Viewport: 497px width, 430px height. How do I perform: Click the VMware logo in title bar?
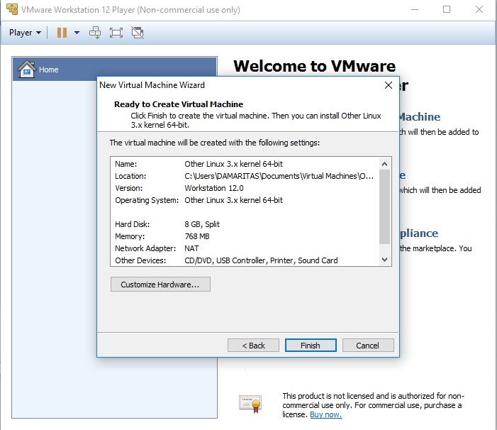tap(11, 10)
